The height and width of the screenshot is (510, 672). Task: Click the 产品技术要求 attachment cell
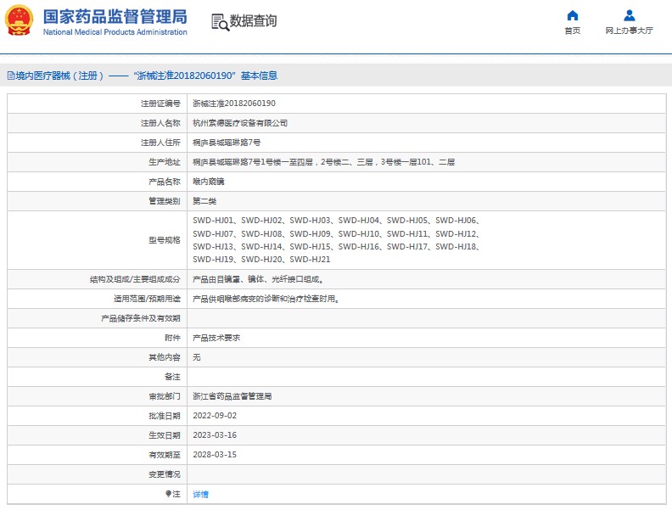click(x=216, y=338)
